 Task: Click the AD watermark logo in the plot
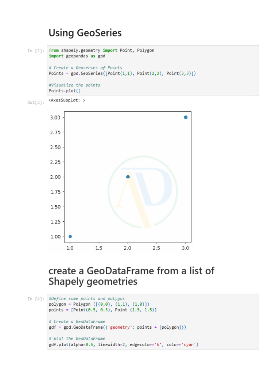143,192
